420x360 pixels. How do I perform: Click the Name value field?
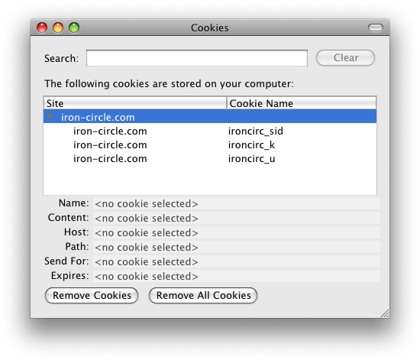coord(237,204)
